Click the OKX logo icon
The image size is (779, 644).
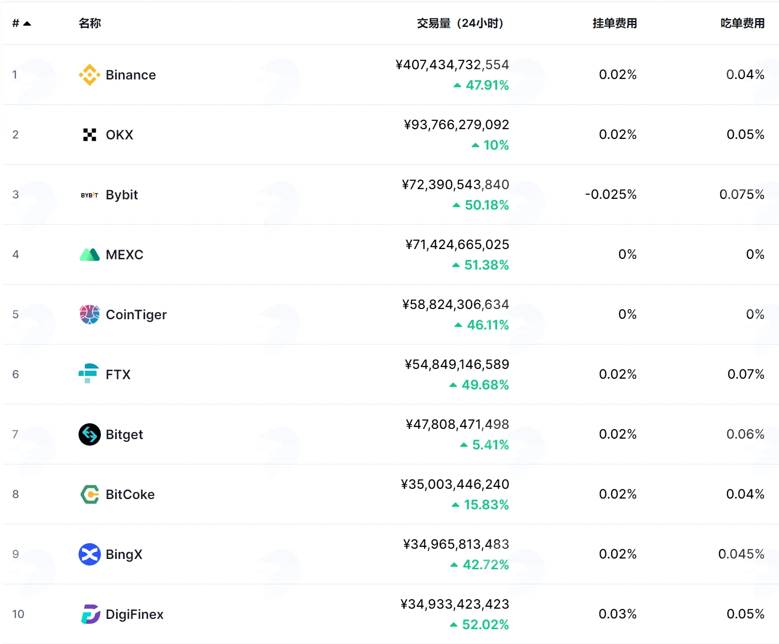click(x=90, y=135)
